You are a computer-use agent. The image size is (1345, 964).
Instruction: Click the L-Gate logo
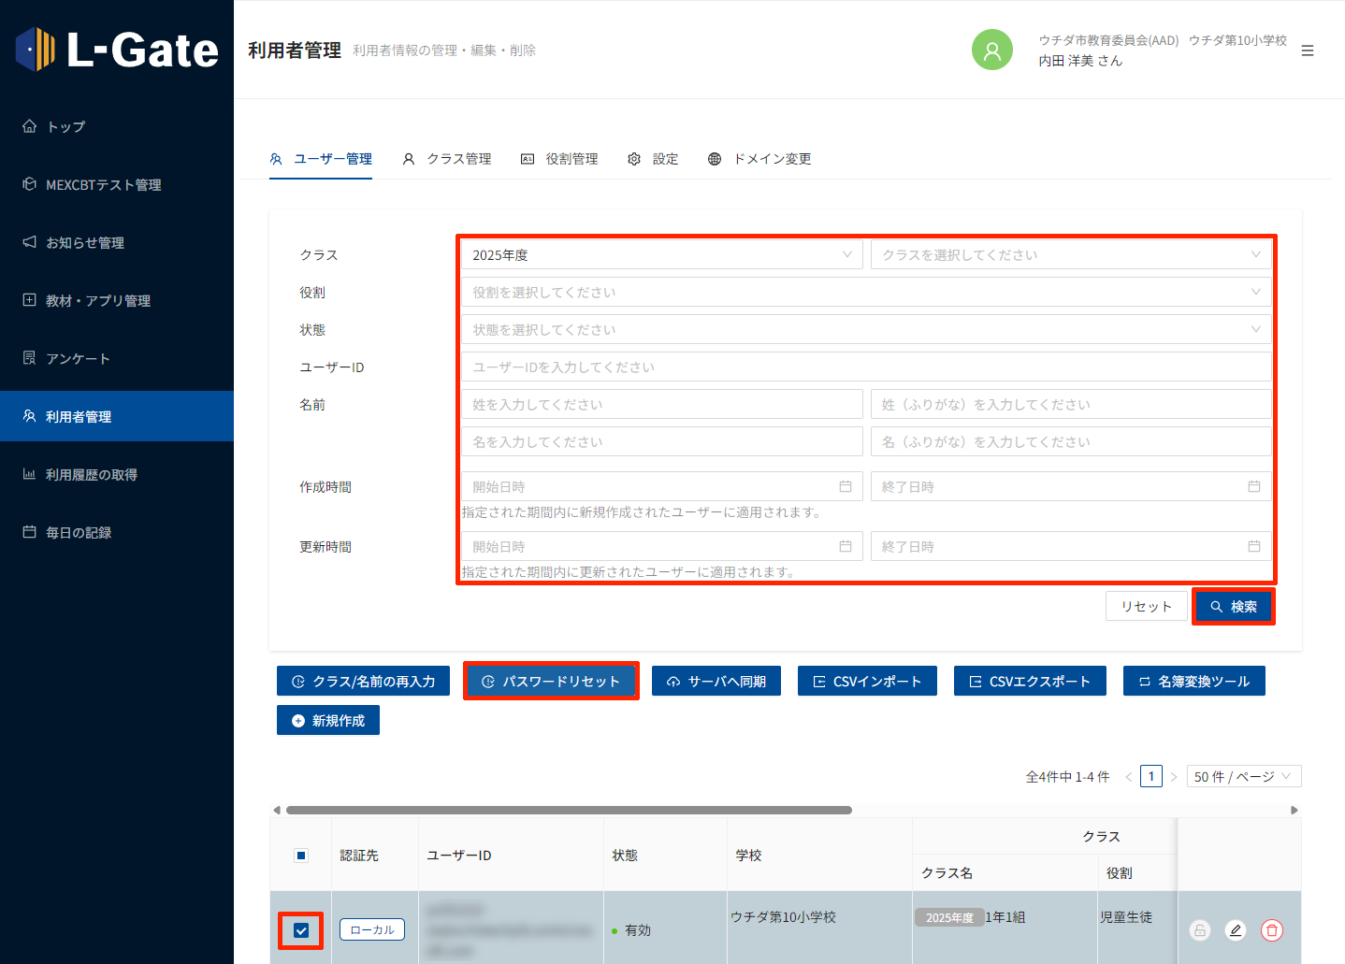[x=117, y=50]
